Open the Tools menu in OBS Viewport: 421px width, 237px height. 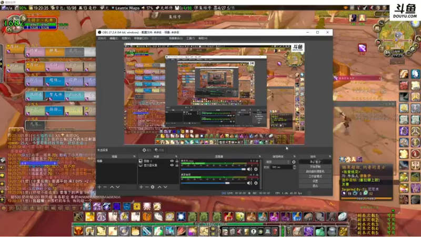191,38
